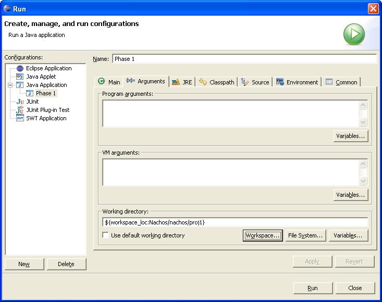Switch to the Main tab
The width and height of the screenshot is (382, 302).
109,82
